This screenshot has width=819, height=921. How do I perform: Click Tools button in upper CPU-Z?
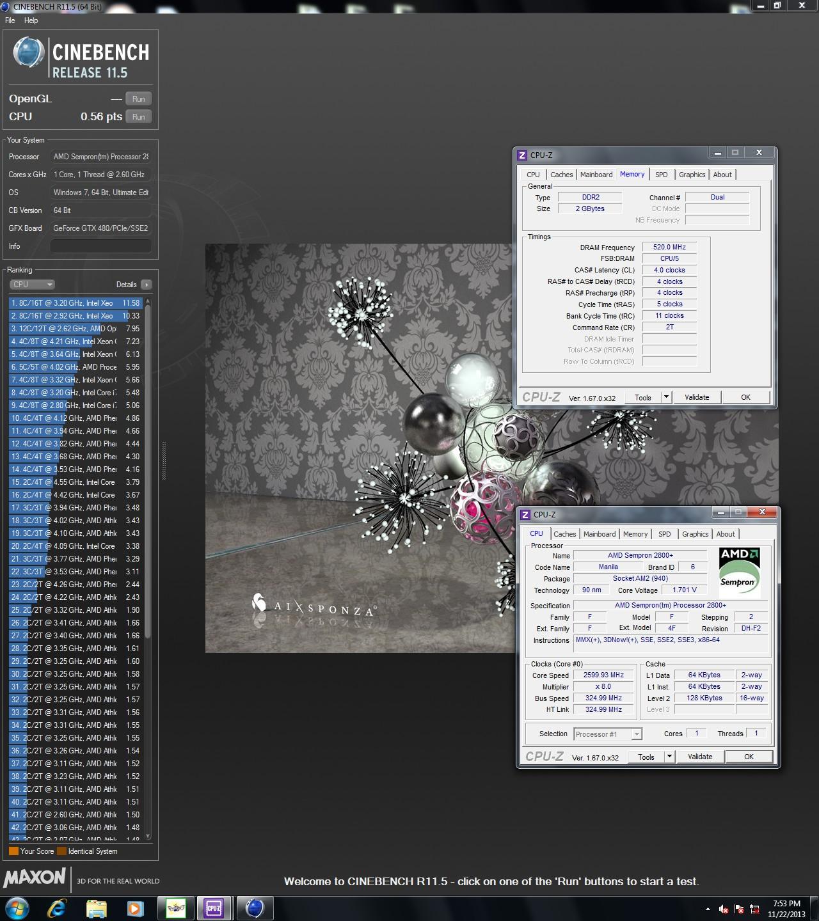[x=643, y=397]
